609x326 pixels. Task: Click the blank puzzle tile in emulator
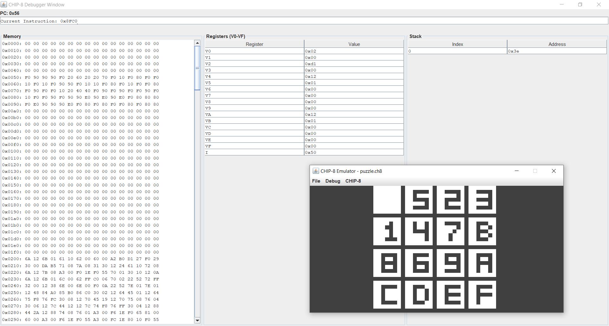pos(387,200)
